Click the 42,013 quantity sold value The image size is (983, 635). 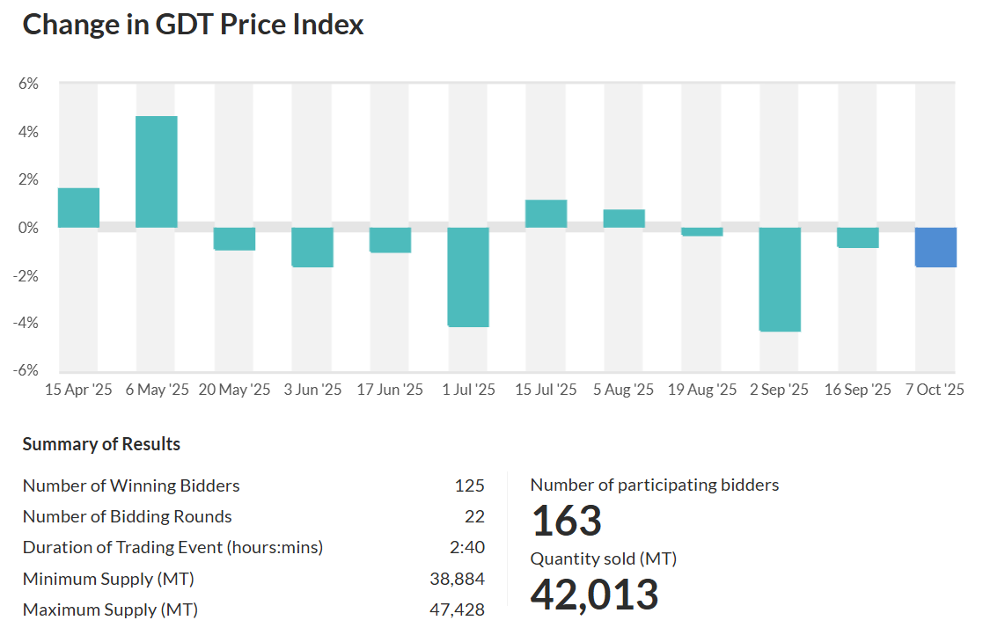click(594, 595)
